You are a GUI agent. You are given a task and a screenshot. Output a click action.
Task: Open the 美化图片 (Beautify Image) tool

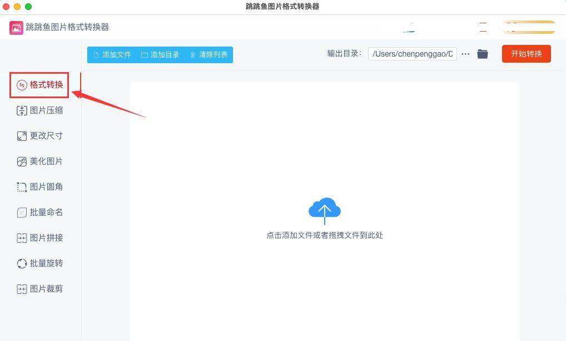coord(39,161)
